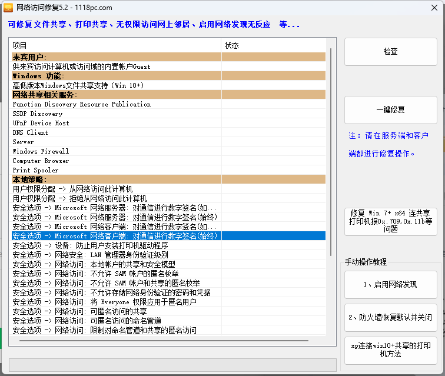Viewport: 445px width, 376px height.
Task: Select 网络访问: 本地帐户的共享和安全模型 row
Action: pos(168,264)
